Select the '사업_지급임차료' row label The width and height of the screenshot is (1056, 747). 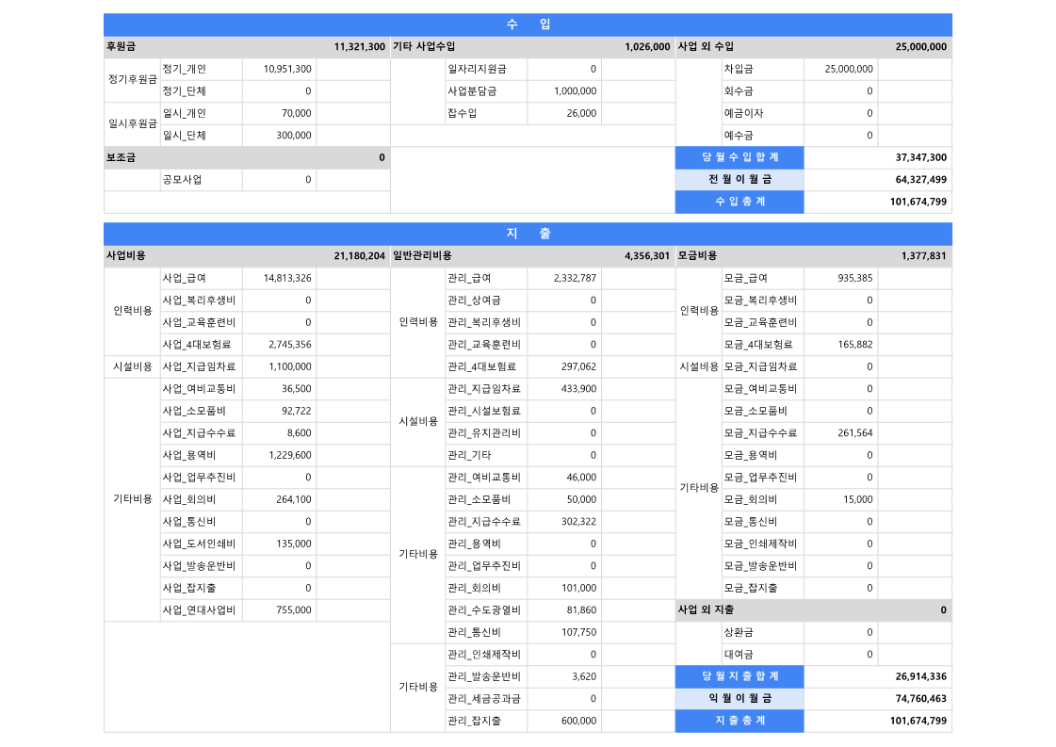[200, 366]
